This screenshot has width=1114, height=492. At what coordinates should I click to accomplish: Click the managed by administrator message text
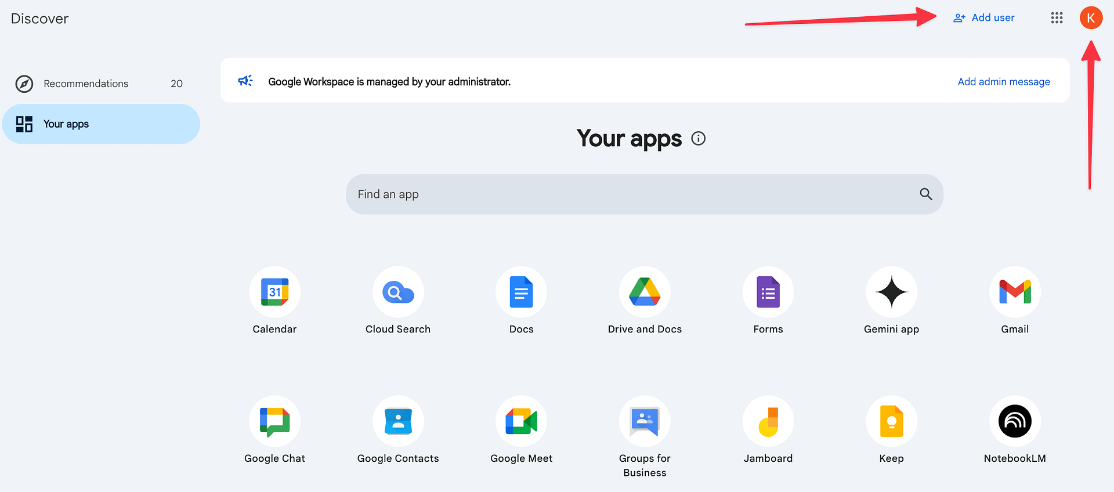tap(389, 82)
